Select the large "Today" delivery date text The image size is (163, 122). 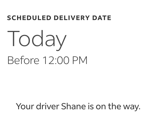(37, 39)
